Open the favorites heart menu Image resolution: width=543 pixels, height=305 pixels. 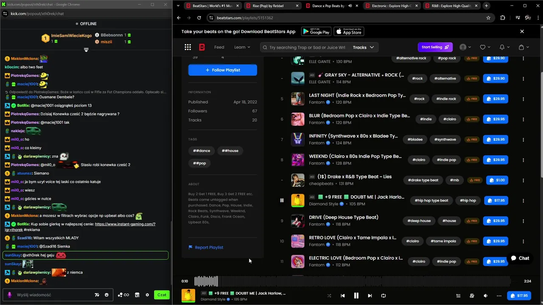pyautogui.click(x=484, y=47)
